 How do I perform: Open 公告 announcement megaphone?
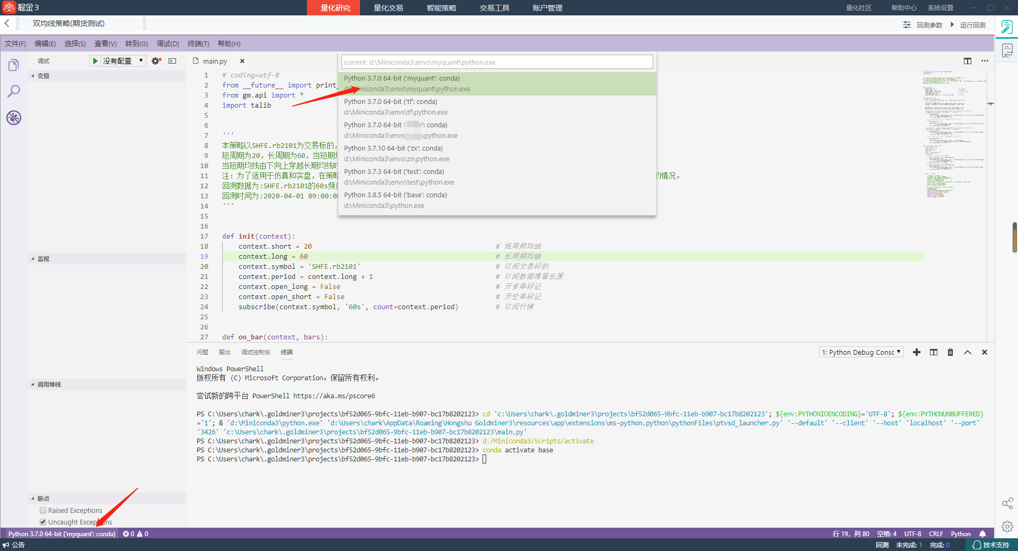[x=14, y=545]
